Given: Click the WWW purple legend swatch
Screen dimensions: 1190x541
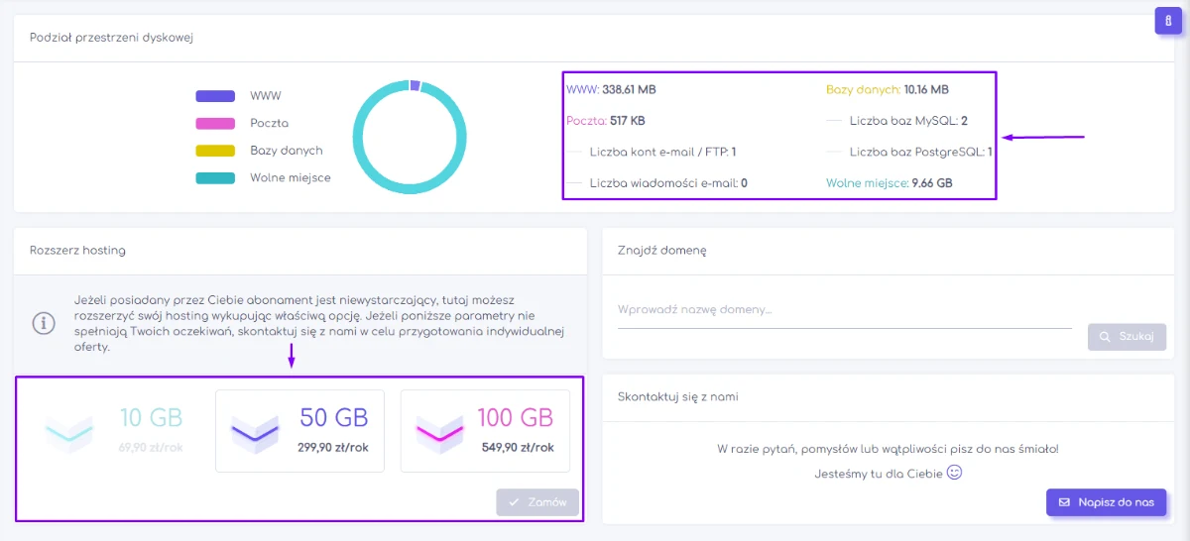Looking at the screenshot, I should 215,96.
